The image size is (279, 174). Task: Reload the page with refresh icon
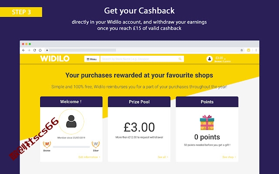(x=34, y=50)
